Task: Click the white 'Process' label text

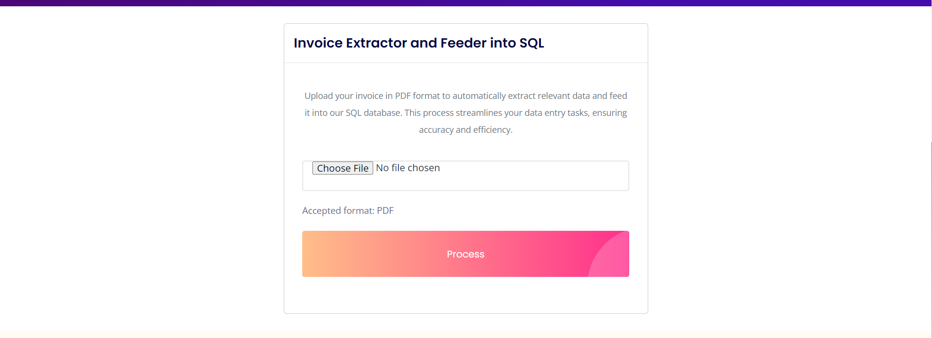Action: (466, 254)
